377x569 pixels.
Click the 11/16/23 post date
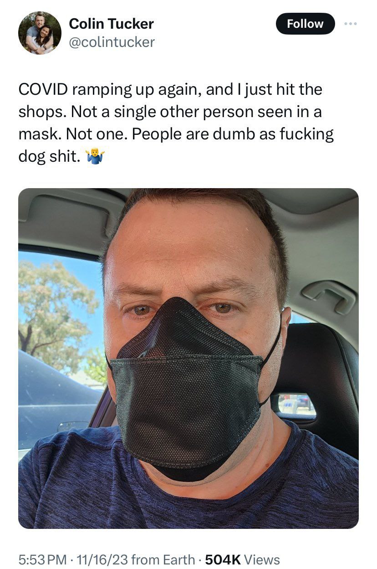click(x=97, y=559)
